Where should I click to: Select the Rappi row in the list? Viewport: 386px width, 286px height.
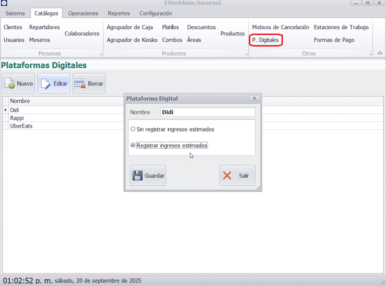click(x=17, y=118)
